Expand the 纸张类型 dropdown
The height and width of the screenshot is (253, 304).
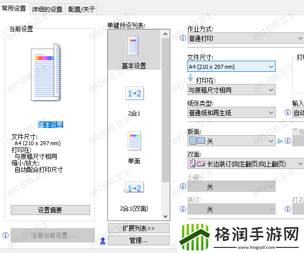tap(232, 112)
